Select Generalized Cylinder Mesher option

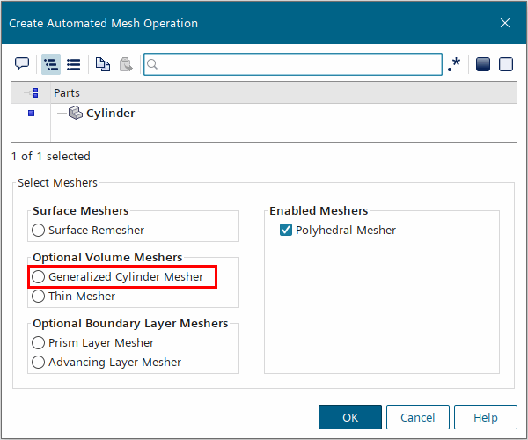coord(38,277)
